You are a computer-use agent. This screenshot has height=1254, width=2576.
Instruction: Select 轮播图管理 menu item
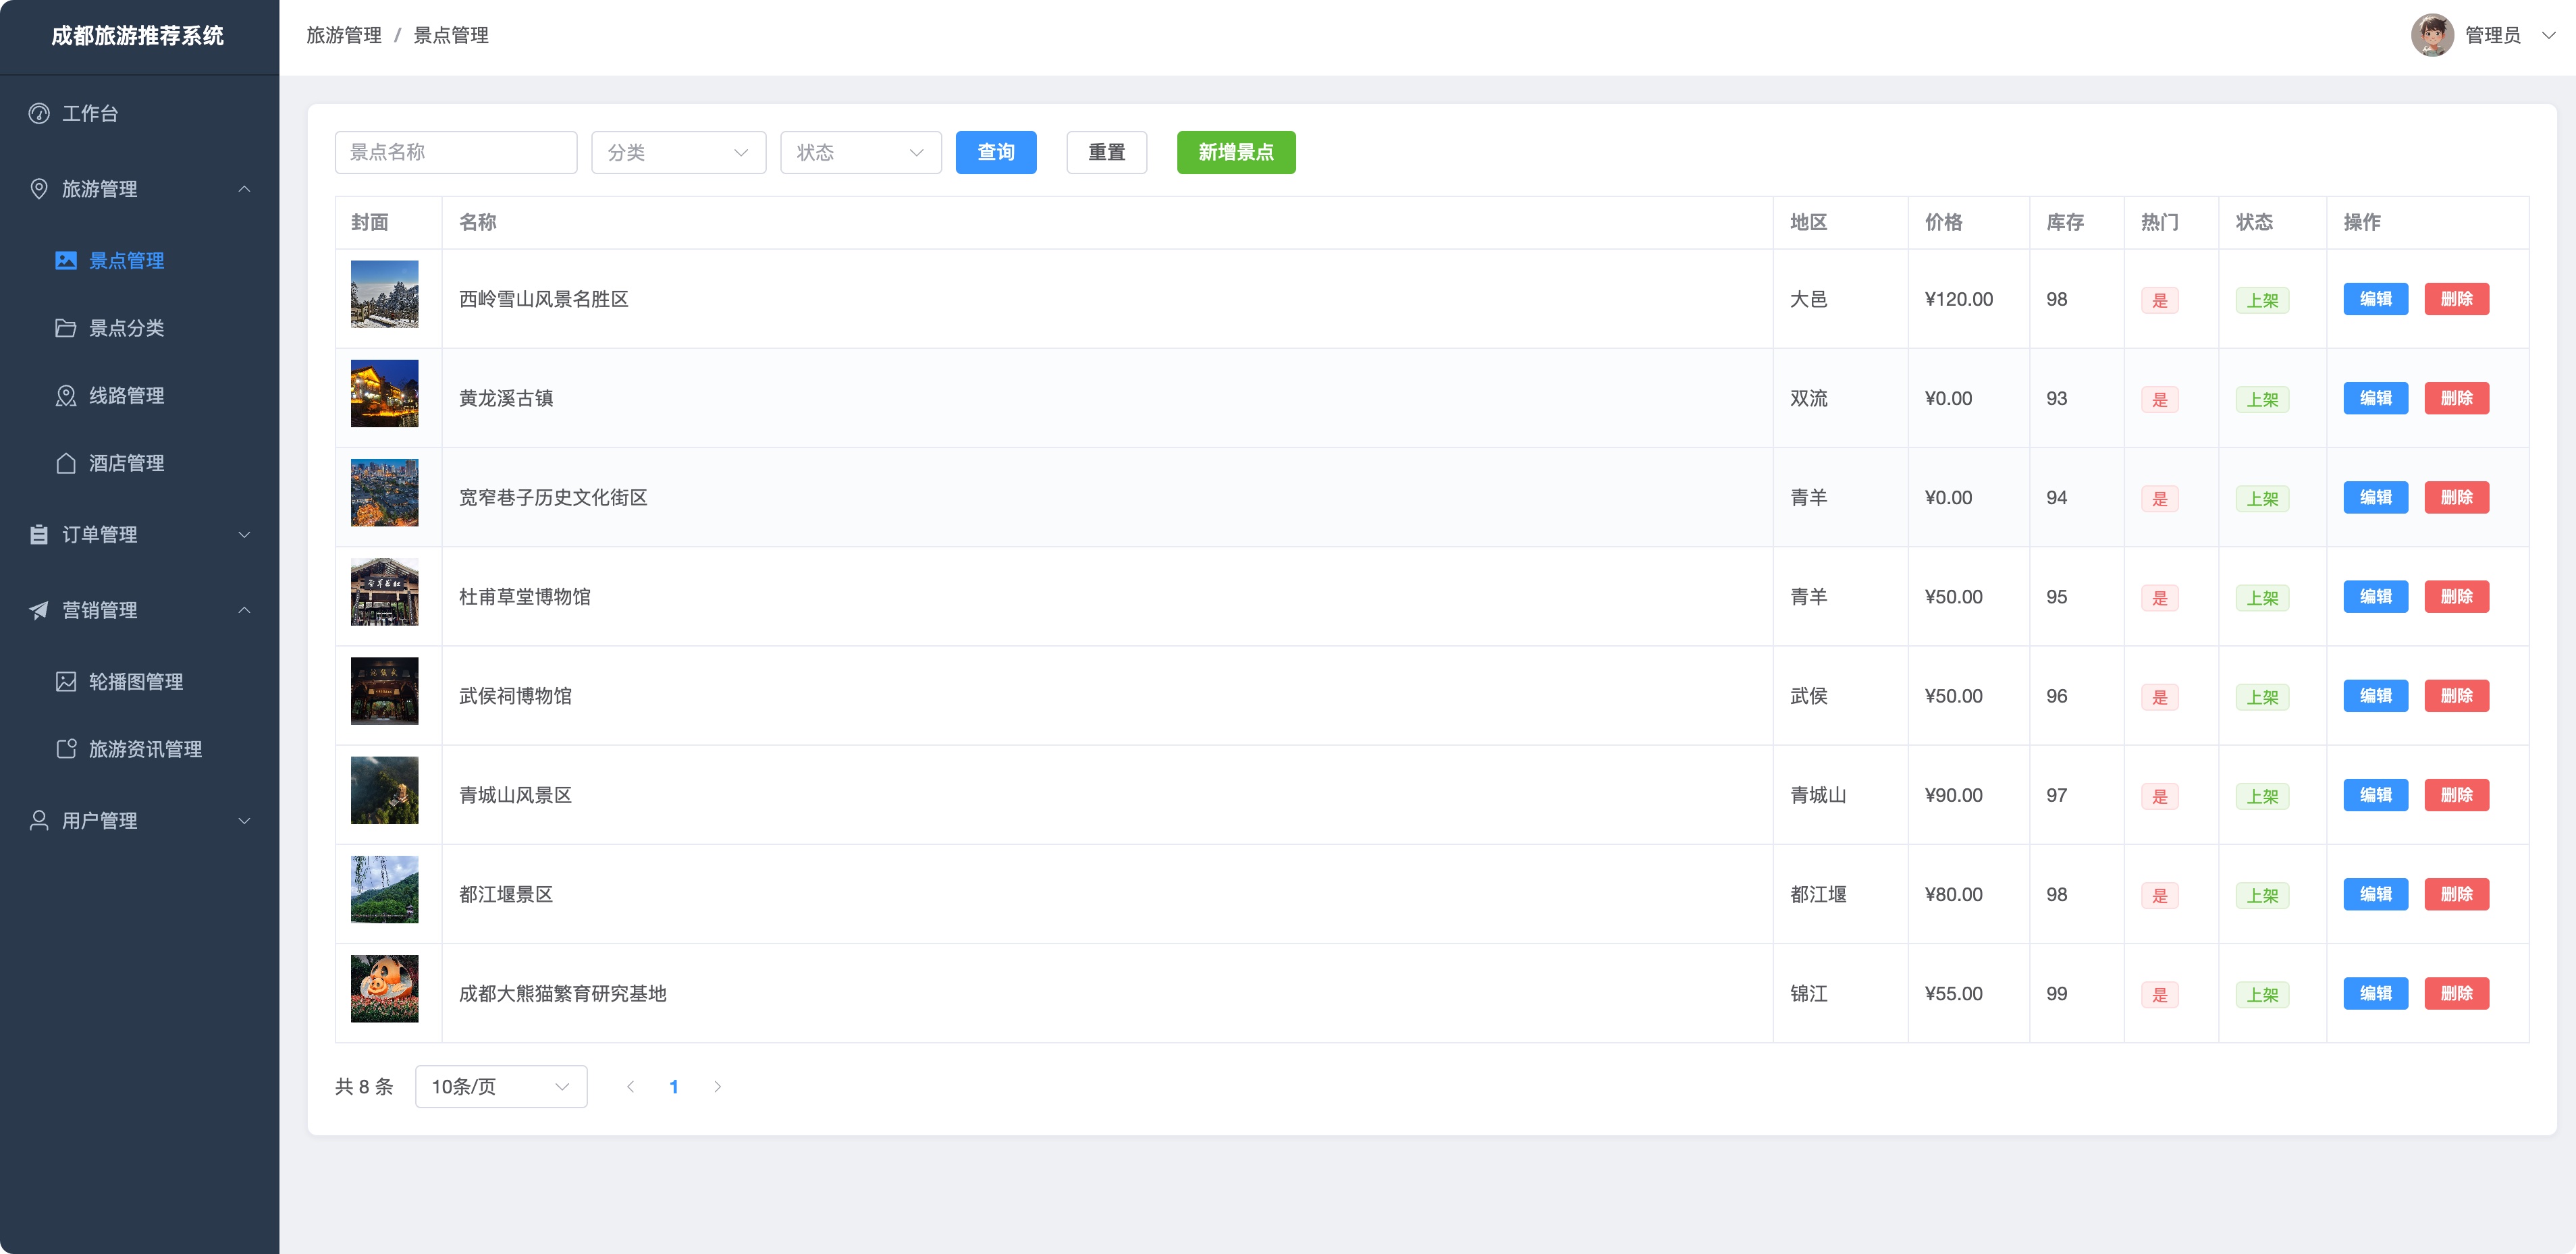pyautogui.click(x=139, y=681)
